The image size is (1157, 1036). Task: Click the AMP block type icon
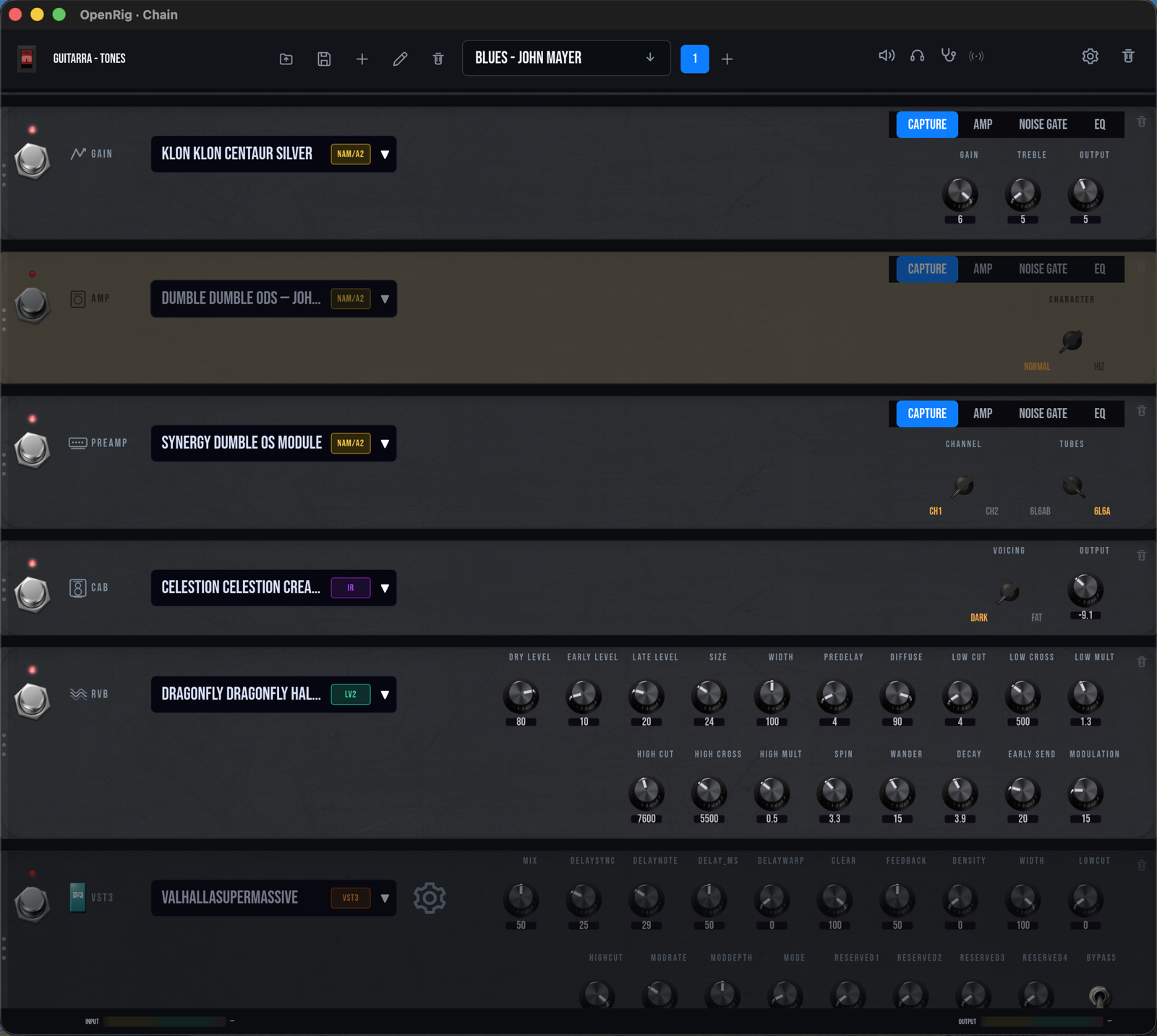78,299
